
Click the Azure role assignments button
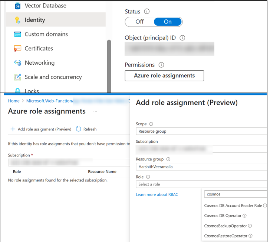[164, 75]
